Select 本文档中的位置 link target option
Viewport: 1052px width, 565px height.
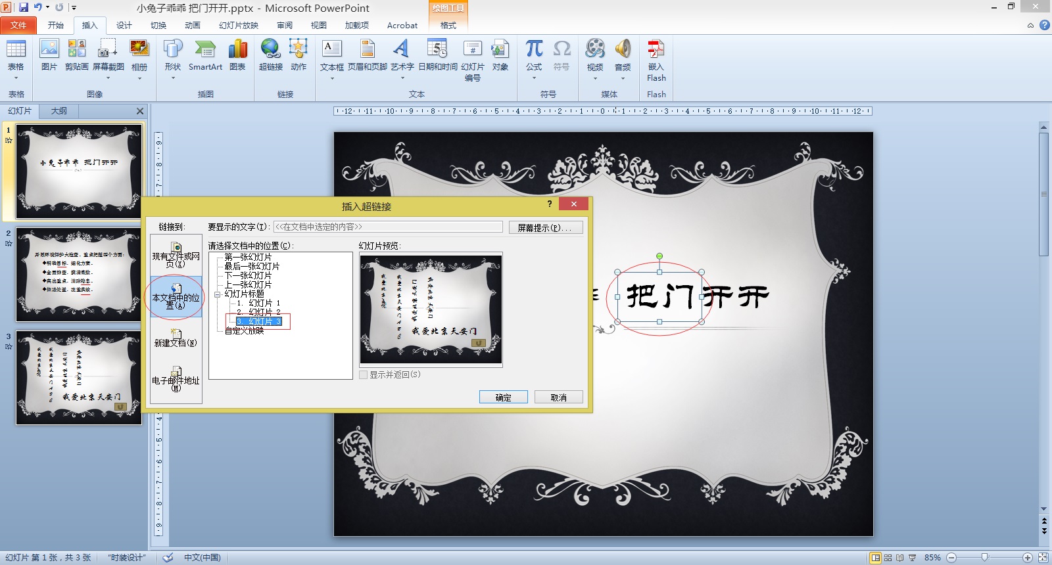pos(176,297)
